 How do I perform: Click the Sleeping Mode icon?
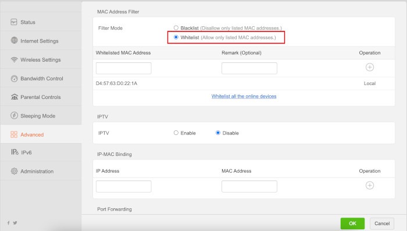[15, 115]
